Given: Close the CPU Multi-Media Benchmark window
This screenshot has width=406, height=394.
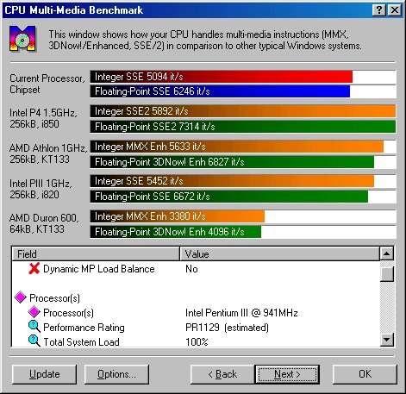Looking at the screenshot, I should (394, 10).
